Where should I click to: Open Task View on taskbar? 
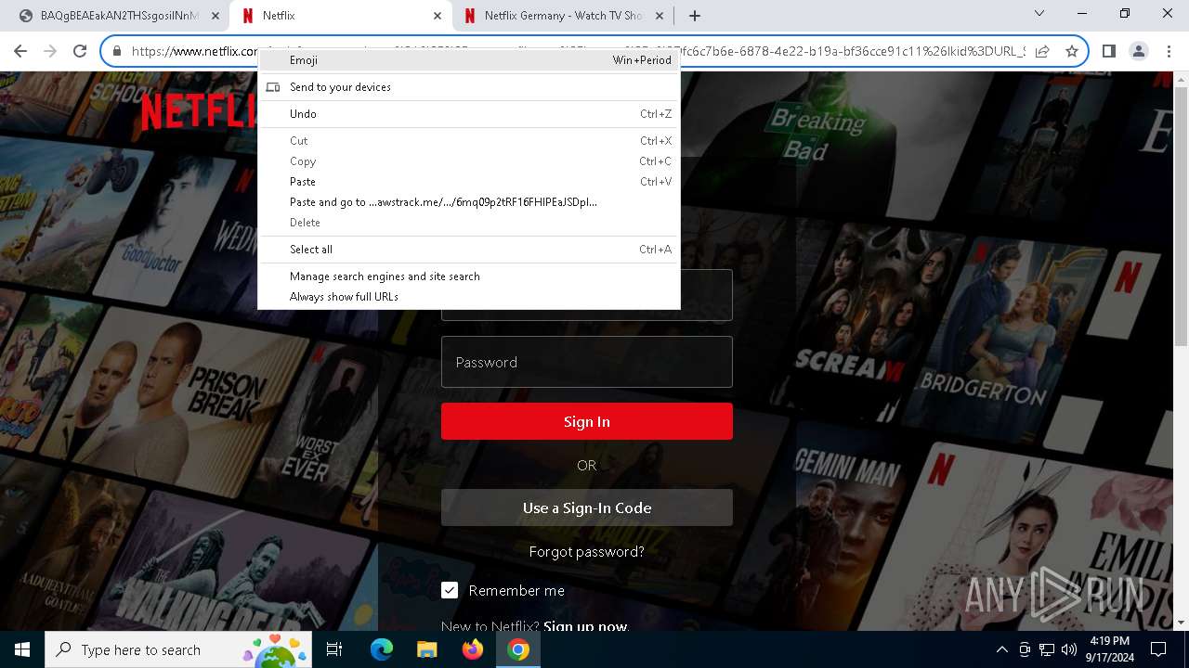pos(334,649)
